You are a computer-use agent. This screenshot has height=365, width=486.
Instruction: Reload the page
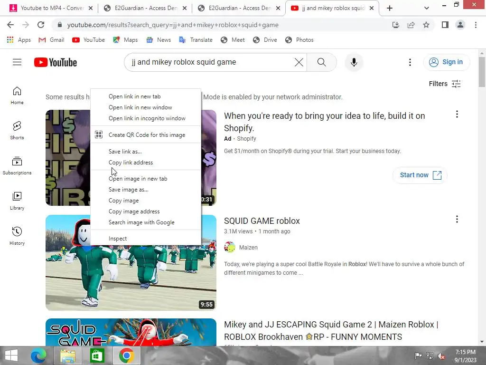[41, 25]
